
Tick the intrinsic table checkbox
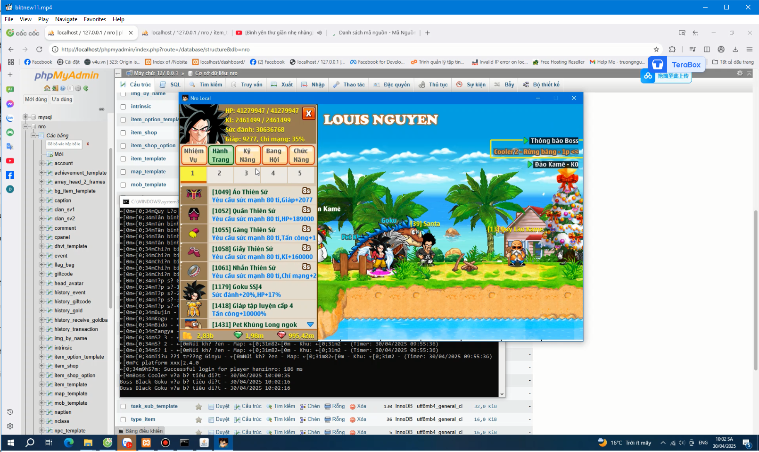click(x=123, y=107)
